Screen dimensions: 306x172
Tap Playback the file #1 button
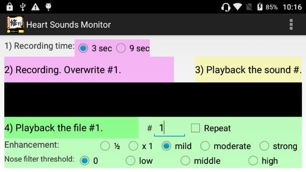[71, 128]
